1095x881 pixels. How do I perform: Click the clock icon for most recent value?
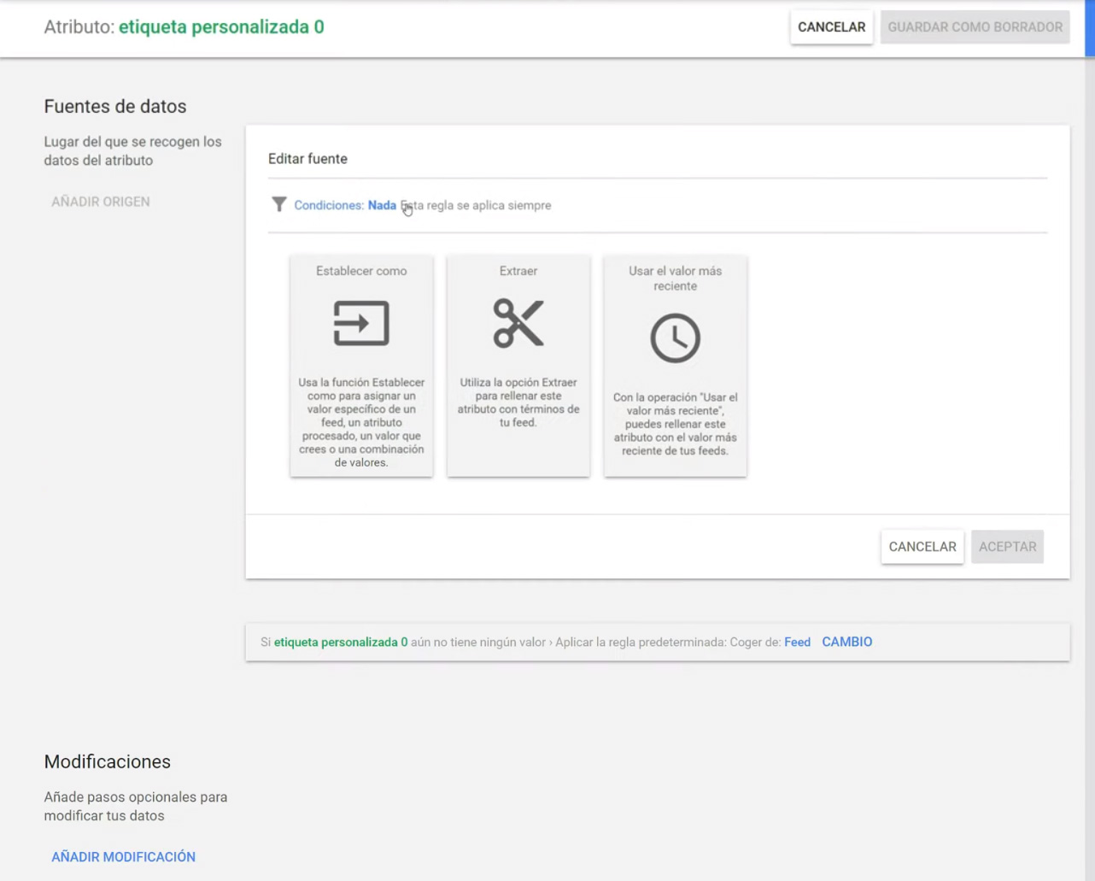(x=675, y=338)
